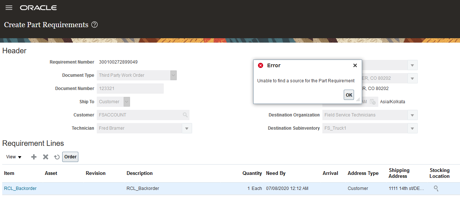The height and width of the screenshot is (205, 460).
Task: Click the Document Number input field
Action: tap(130, 89)
